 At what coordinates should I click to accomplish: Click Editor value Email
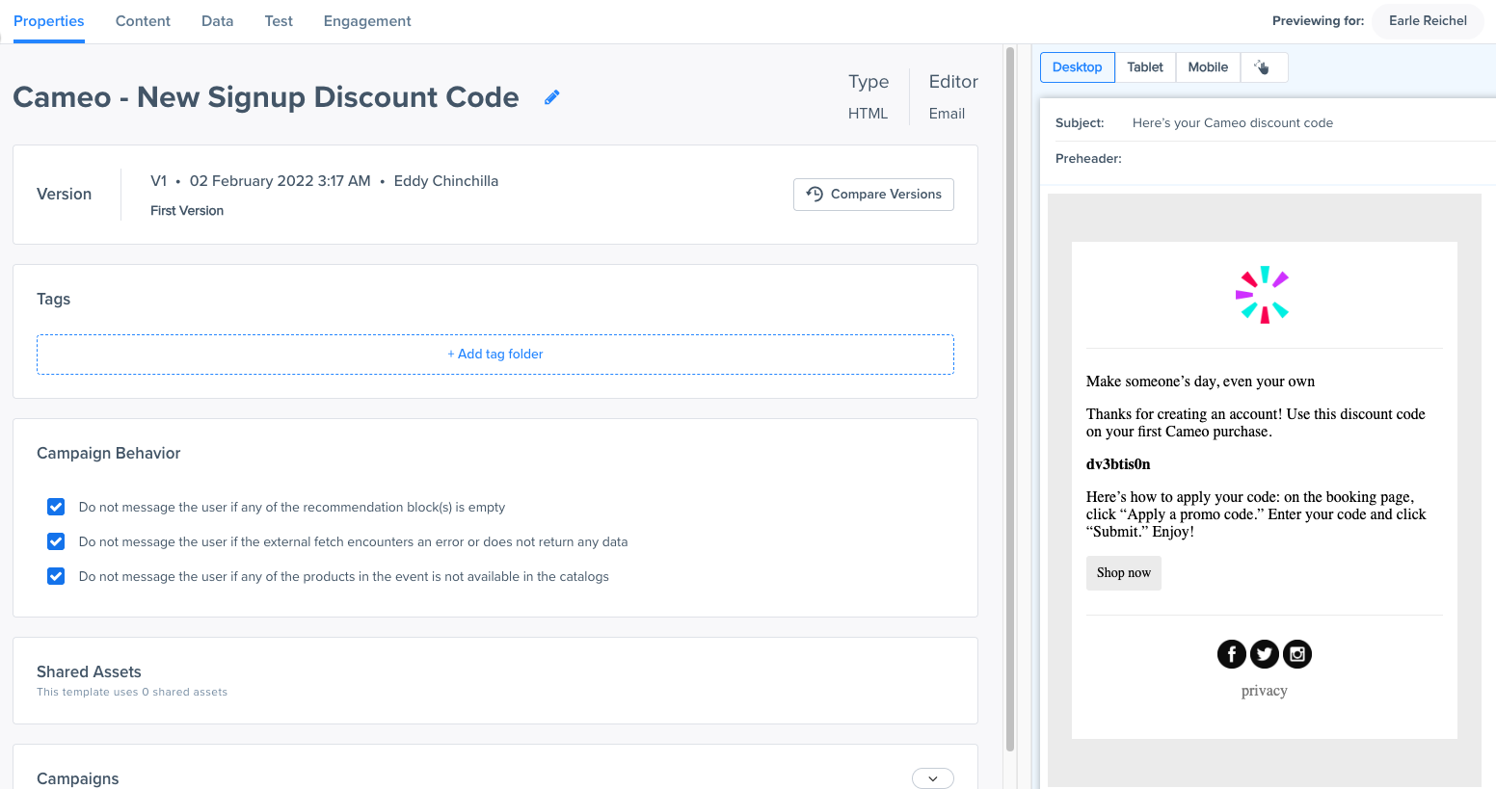(947, 114)
